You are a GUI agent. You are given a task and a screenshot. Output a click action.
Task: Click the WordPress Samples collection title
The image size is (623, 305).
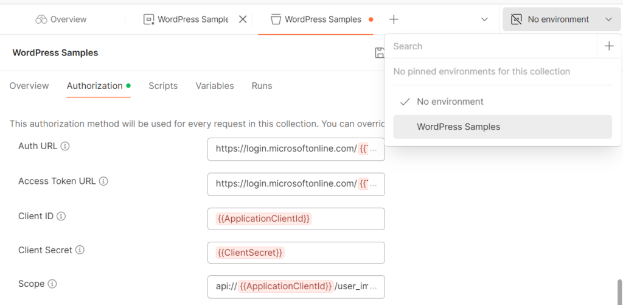55,53
